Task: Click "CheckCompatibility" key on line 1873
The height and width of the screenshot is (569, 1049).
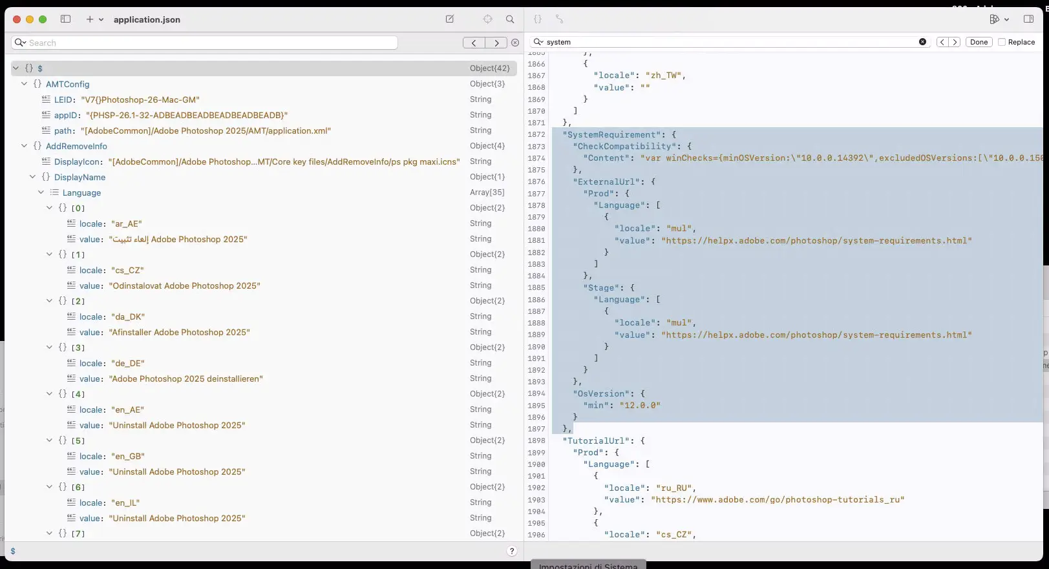Action: [626, 146]
